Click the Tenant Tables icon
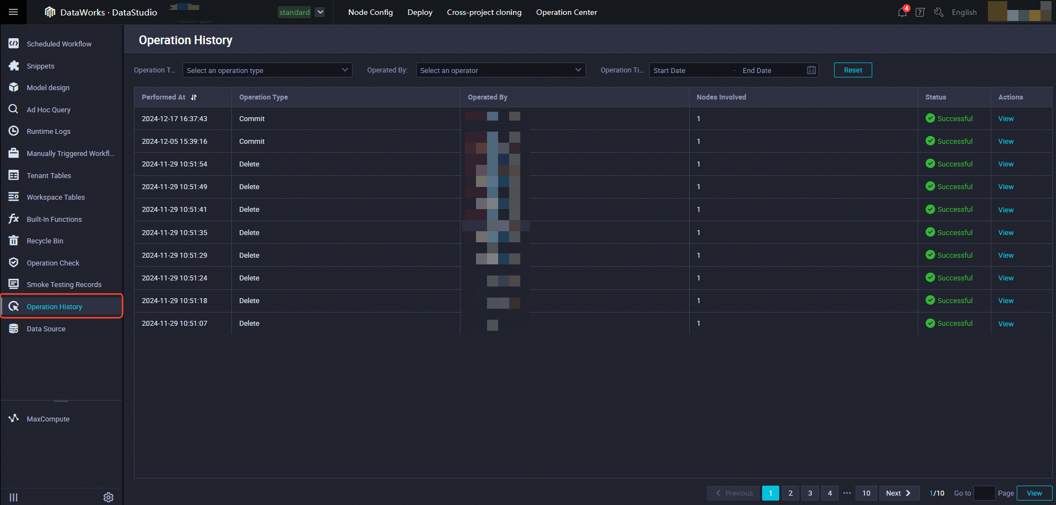1056x505 pixels. [x=14, y=175]
